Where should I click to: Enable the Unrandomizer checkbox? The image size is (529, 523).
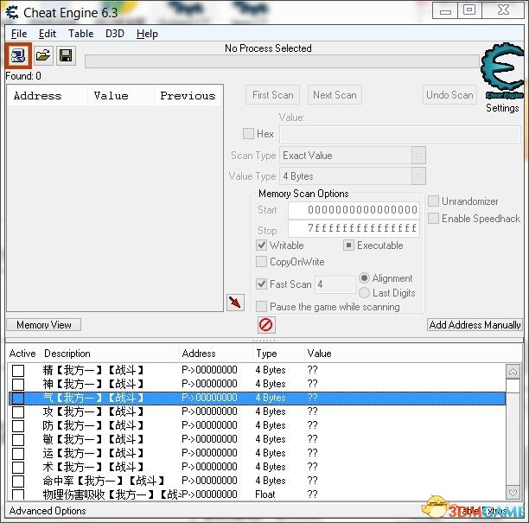point(434,201)
